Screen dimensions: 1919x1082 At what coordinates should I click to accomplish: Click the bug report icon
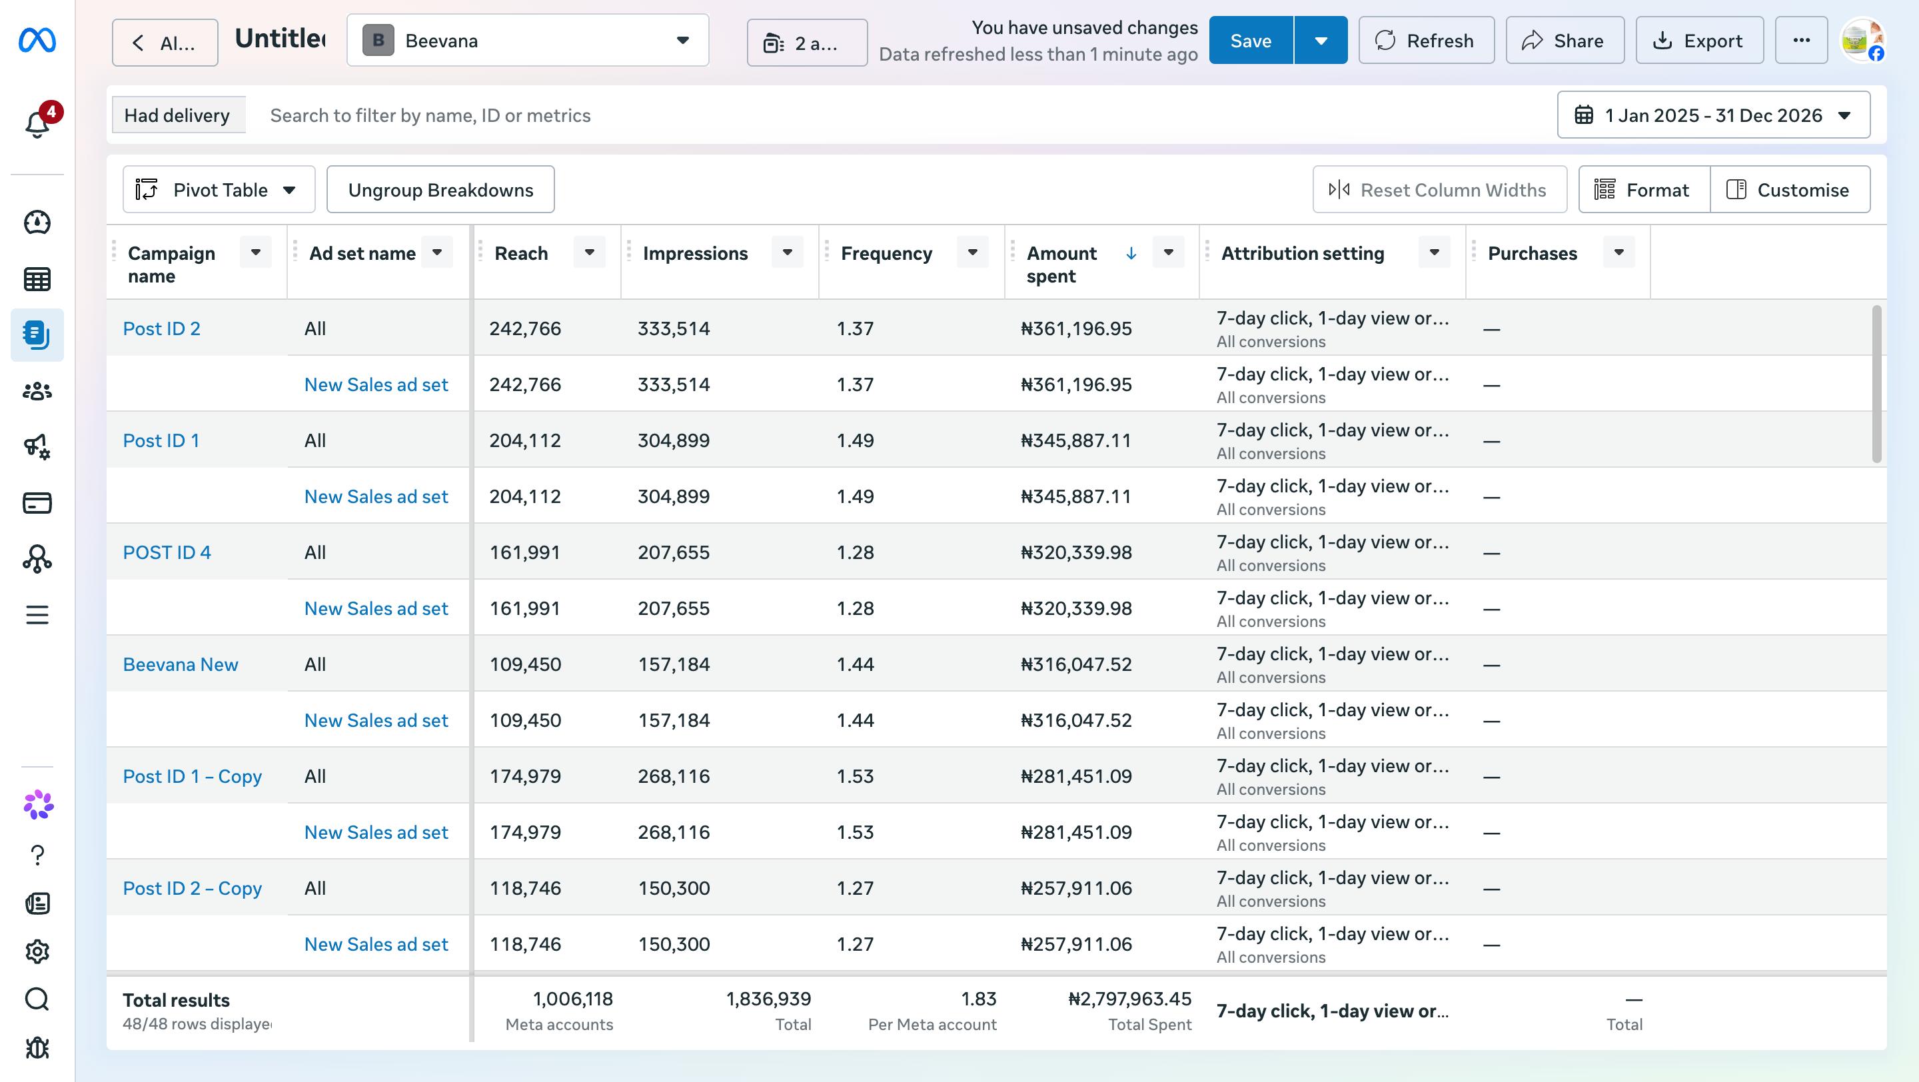[x=37, y=1048]
